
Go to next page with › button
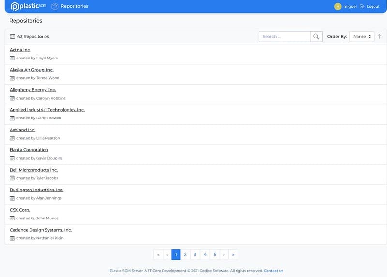click(224, 255)
